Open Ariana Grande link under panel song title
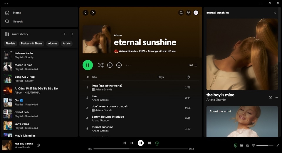Screen dimensions: 282x153 point(216,100)
